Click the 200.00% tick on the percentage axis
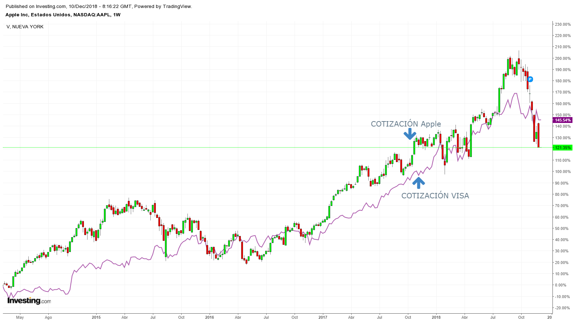The image size is (575, 322). 563,58
